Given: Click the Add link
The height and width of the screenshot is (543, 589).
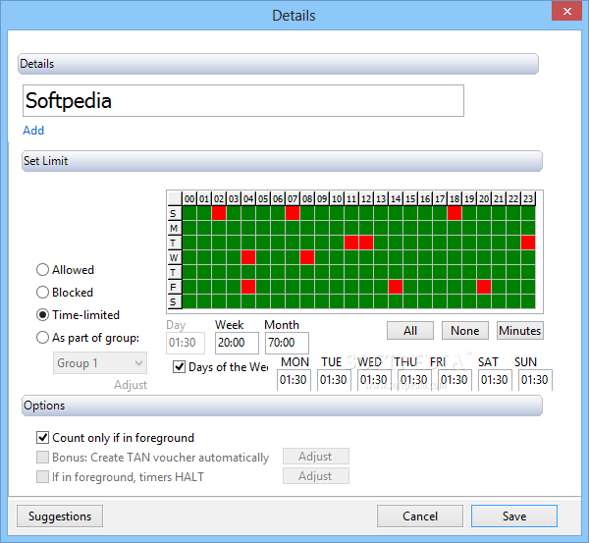Looking at the screenshot, I should (x=33, y=131).
